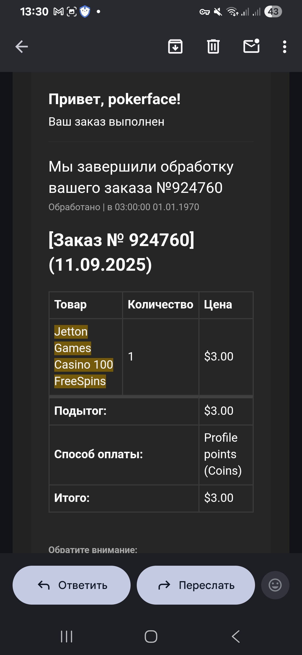302x655 pixels.
Task: Tap the VPN key status icon
Action: 205,12
